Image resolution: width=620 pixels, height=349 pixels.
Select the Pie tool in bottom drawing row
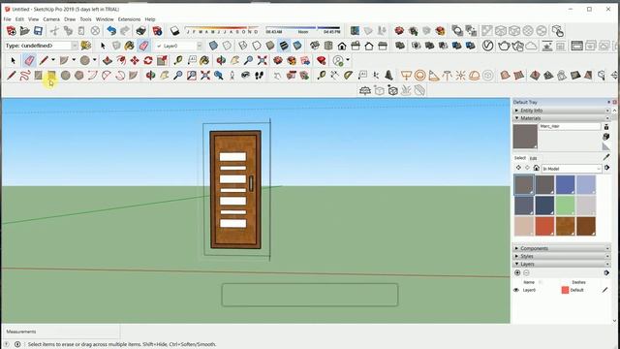tap(134, 76)
